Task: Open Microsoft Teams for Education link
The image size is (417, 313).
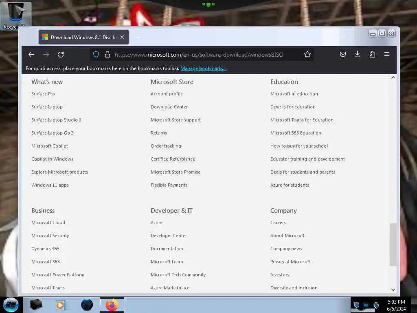Action: (x=302, y=120)
